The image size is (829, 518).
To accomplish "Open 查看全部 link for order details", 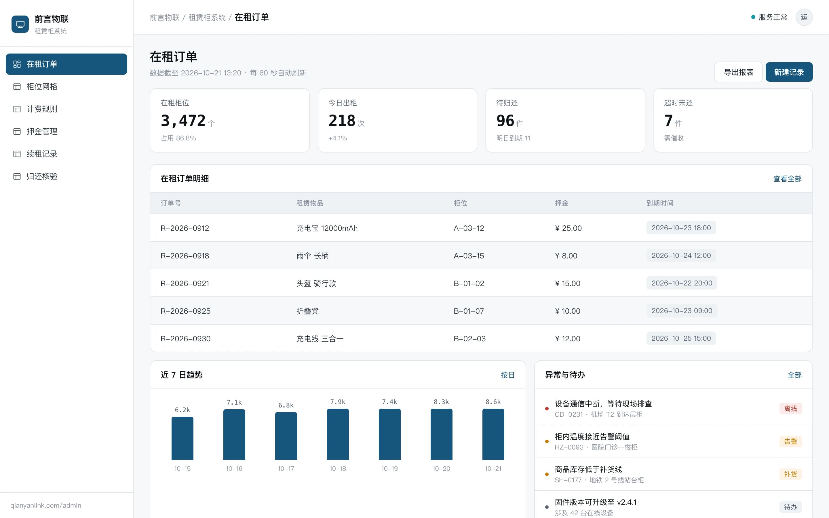I will click(x=787, y=179).
